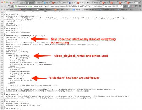The height and width of the screenshot is (110, 142).
Task: Click the 'case "mirror_tab":' code line
Action: [17, 68]
